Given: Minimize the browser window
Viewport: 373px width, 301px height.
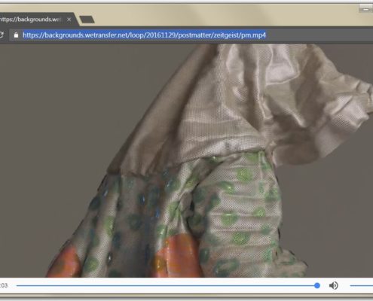Looking at the screenshot, I should tap(365, 9).
